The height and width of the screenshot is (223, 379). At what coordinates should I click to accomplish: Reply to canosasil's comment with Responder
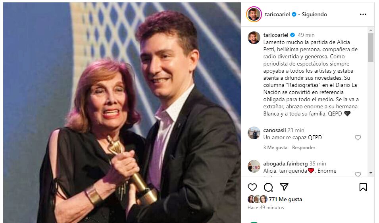pos(304,148)
